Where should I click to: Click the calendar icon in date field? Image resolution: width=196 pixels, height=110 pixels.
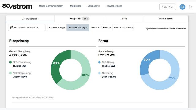click(12, 28)
